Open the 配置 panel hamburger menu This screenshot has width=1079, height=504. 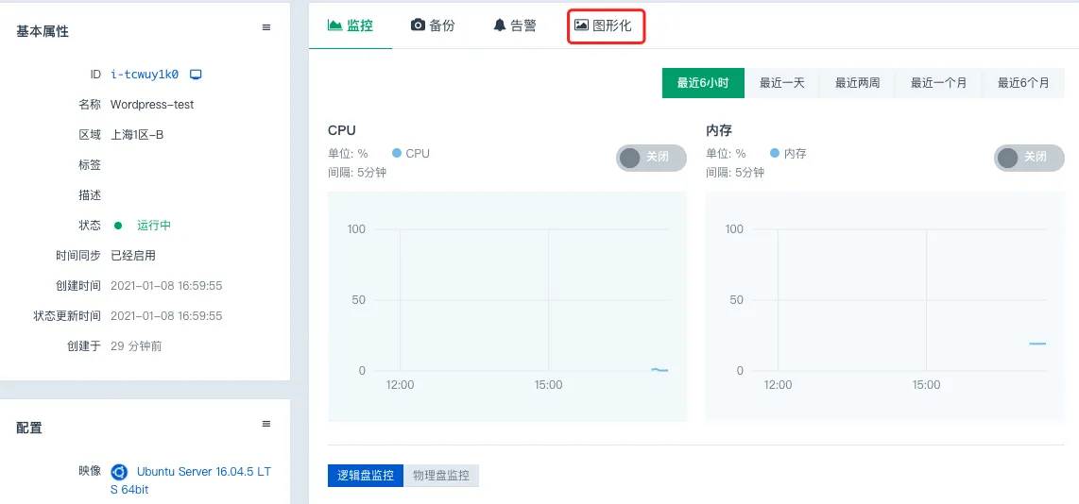(x=266, y=425)
